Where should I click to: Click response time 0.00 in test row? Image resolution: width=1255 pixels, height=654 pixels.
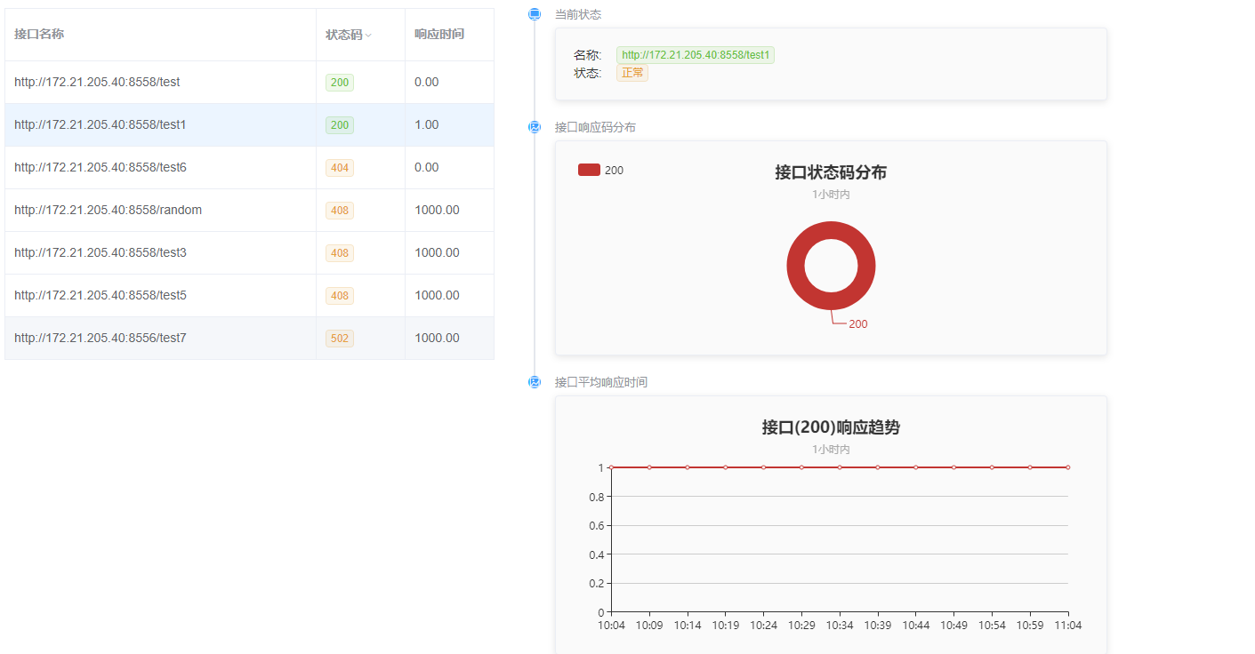(x=427, y=83)
